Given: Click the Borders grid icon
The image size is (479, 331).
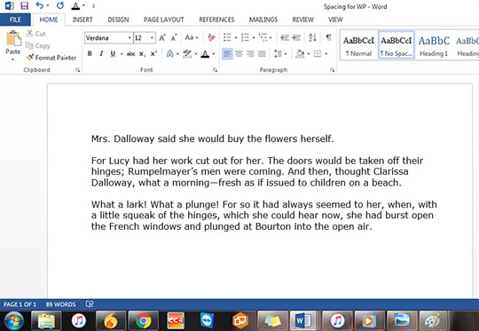Looking at the screenshot, I should pos(318,54).
